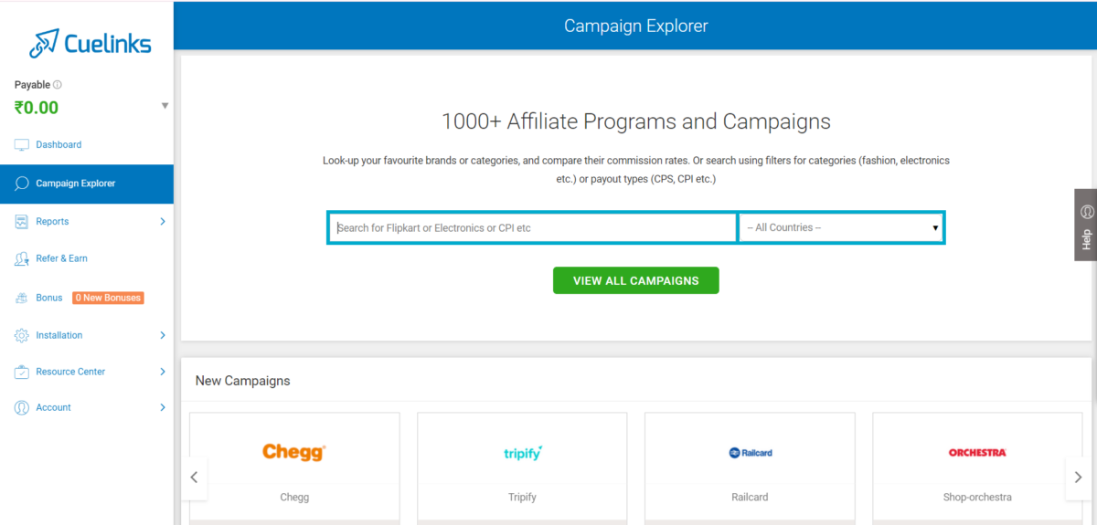The image size is (1097, 525).
Task: Open the Shop-orchestra campaign card
Action: [x=977, y=468]
